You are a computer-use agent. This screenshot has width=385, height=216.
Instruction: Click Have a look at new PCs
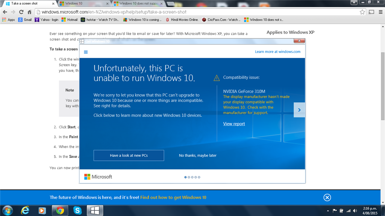point(129,156)
